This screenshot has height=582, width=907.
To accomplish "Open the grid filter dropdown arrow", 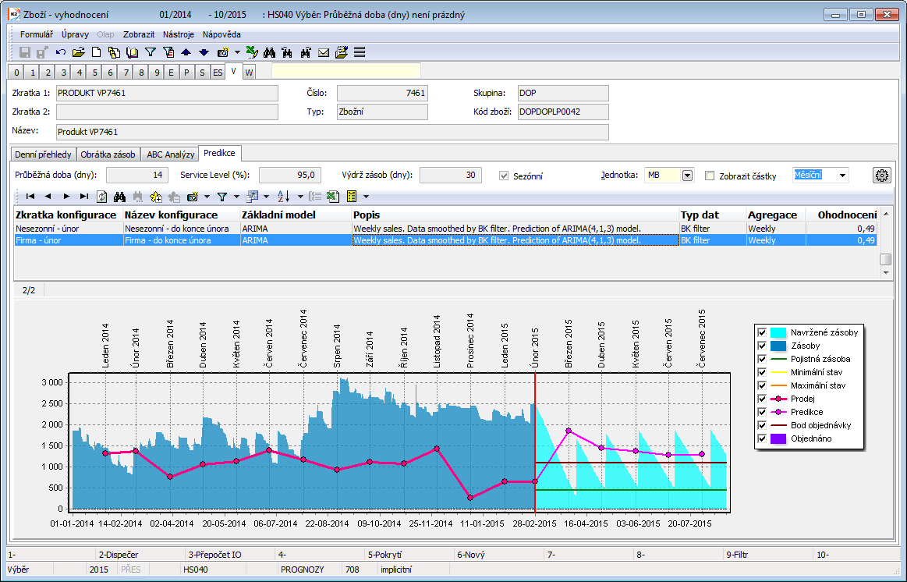I will [x=236, y=197].
